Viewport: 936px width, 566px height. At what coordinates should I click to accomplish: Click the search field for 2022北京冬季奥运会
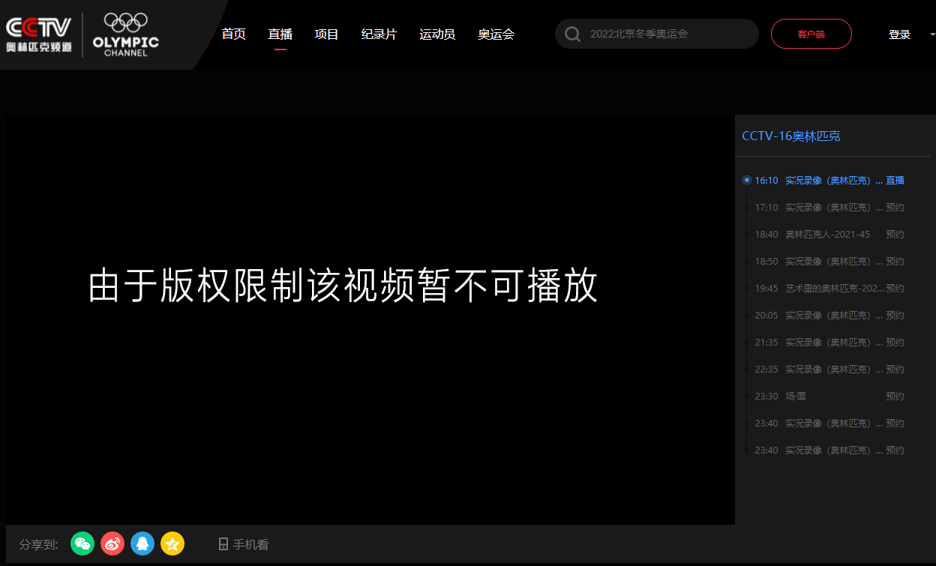[x=667, y=34]
